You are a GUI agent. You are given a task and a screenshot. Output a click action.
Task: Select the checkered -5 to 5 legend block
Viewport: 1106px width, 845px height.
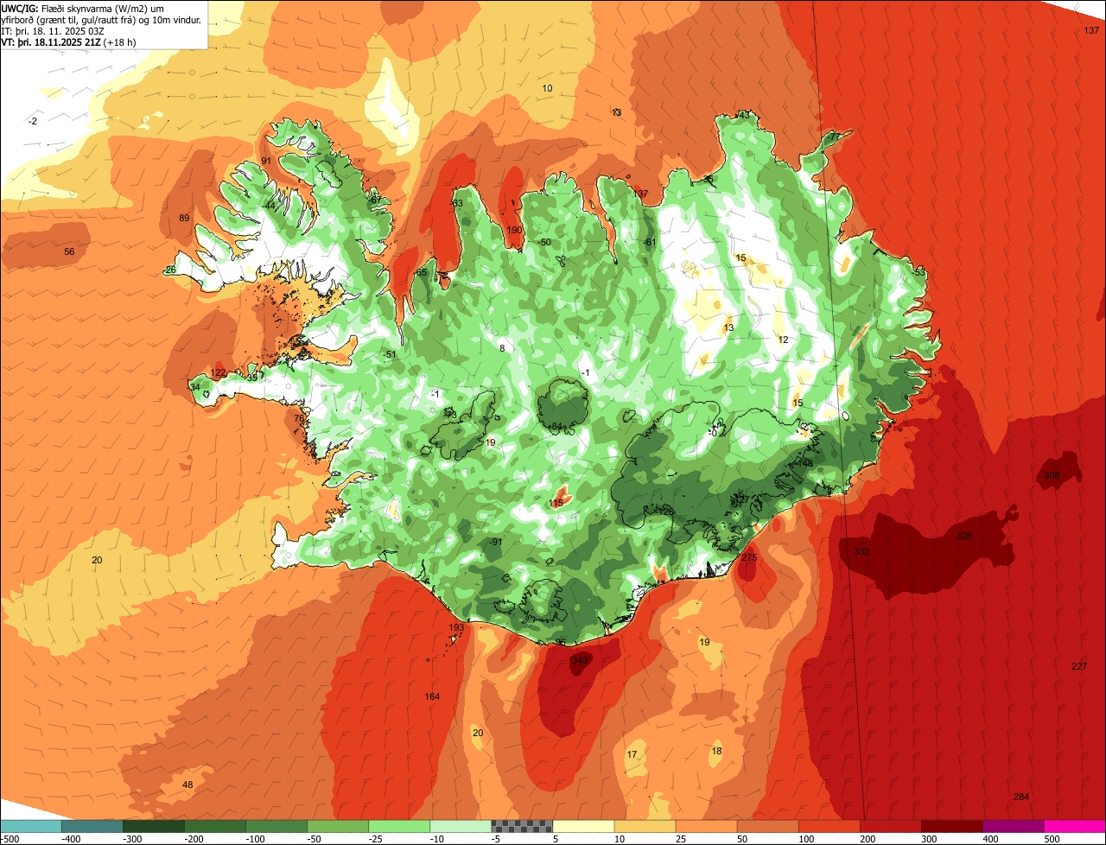521,826
